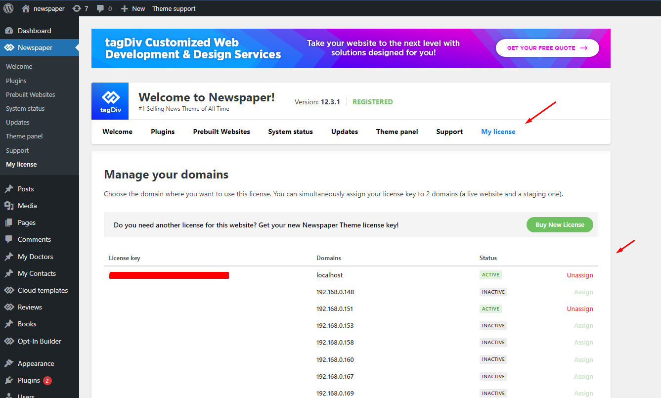Click the red 2 plugins badge
This screenshot has height=398, width=661.
click(x=47, y=381)
